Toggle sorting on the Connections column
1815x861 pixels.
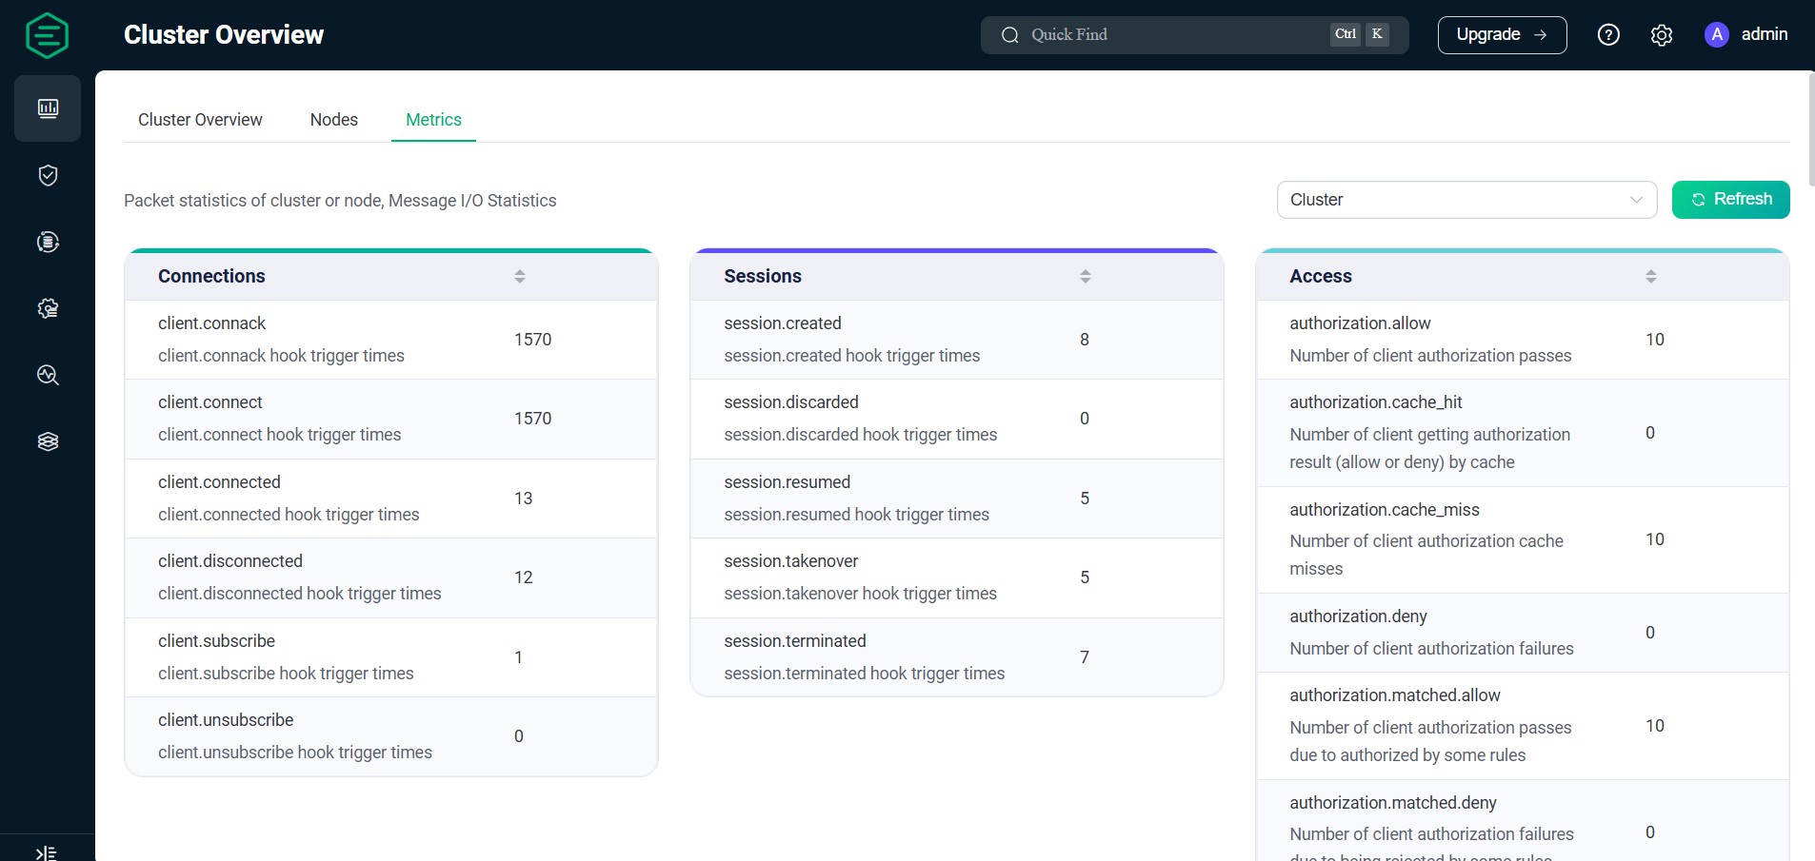coord(519,276)
